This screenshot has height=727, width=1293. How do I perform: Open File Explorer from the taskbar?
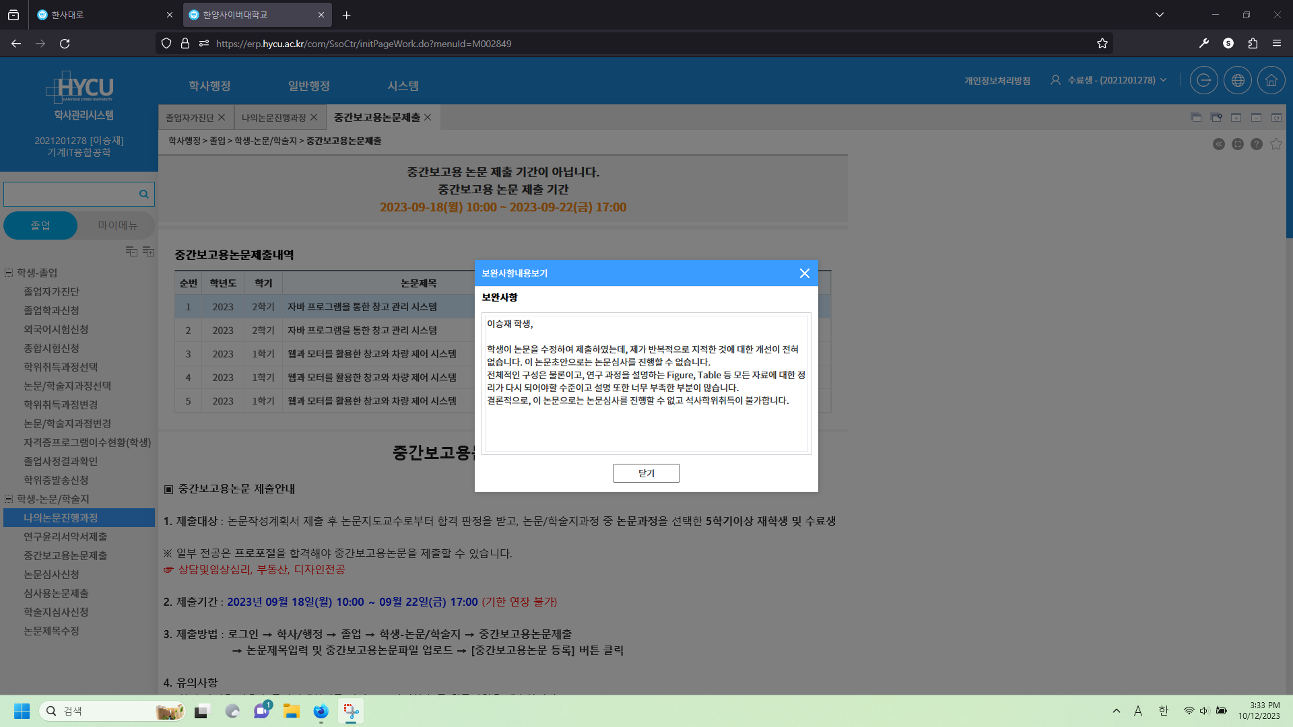[x=291, y=711]
